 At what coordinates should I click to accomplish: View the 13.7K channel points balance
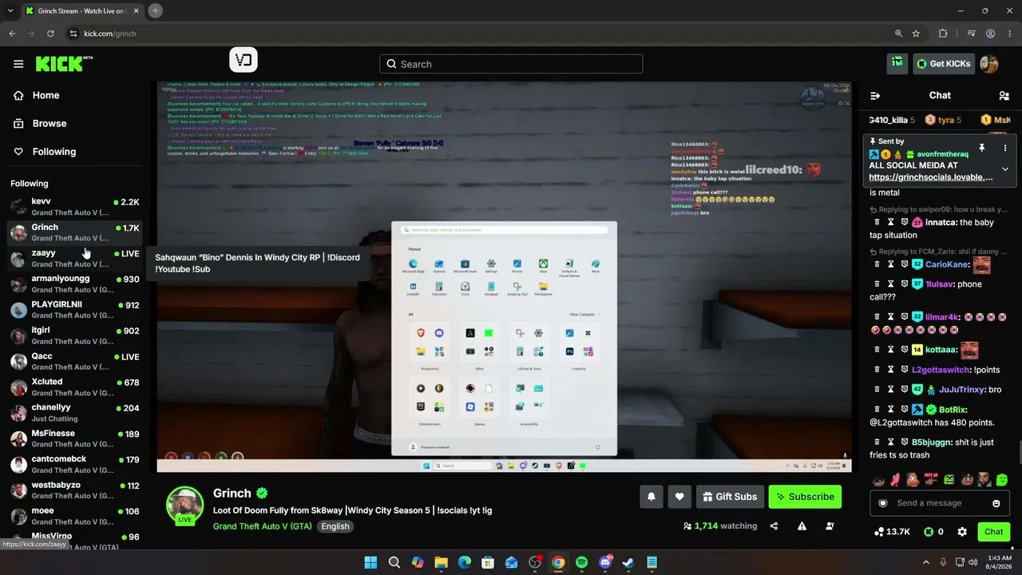pos(892,532)
